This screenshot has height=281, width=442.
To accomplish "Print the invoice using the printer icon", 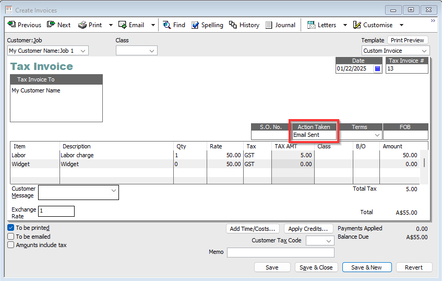I will click(x=82, y=25).
